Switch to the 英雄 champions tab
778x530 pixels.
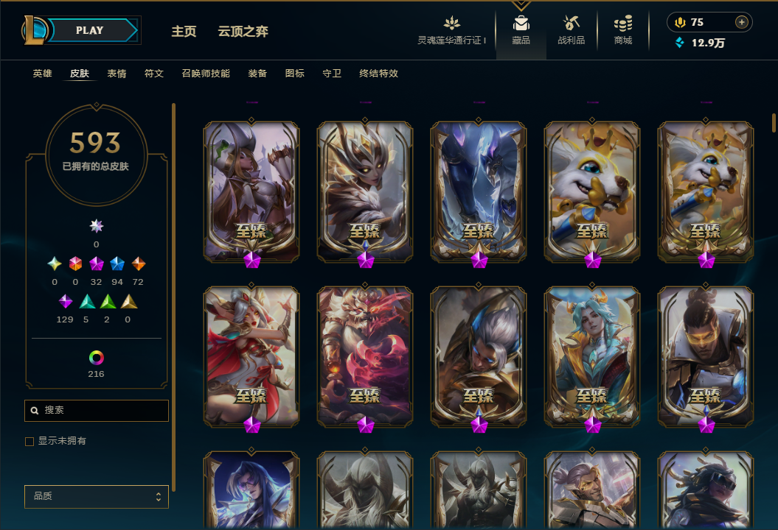click(42, 74)
